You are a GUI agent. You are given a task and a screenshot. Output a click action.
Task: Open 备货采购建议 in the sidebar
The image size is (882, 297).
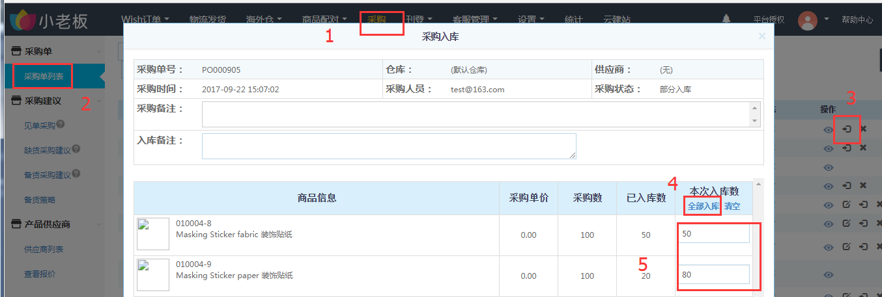tap(48, 175)
